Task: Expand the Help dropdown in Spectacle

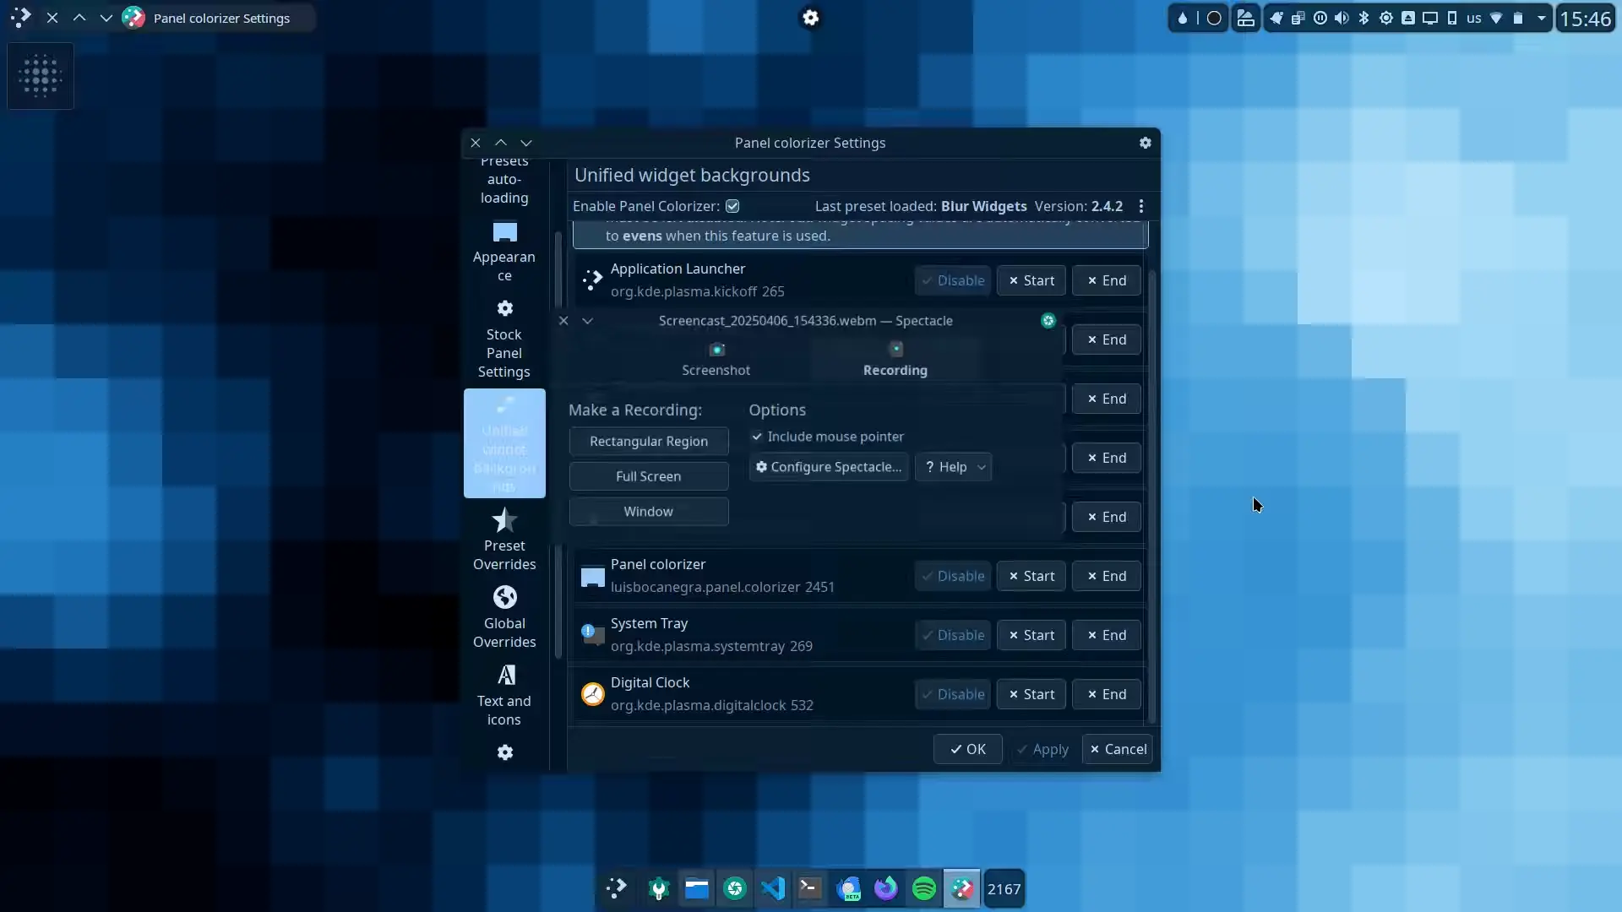Action: [981, 467]
